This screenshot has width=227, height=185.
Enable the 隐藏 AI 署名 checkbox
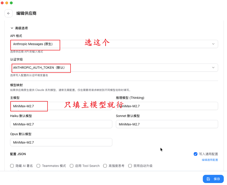pyautogui.click(x=12, y=166)
